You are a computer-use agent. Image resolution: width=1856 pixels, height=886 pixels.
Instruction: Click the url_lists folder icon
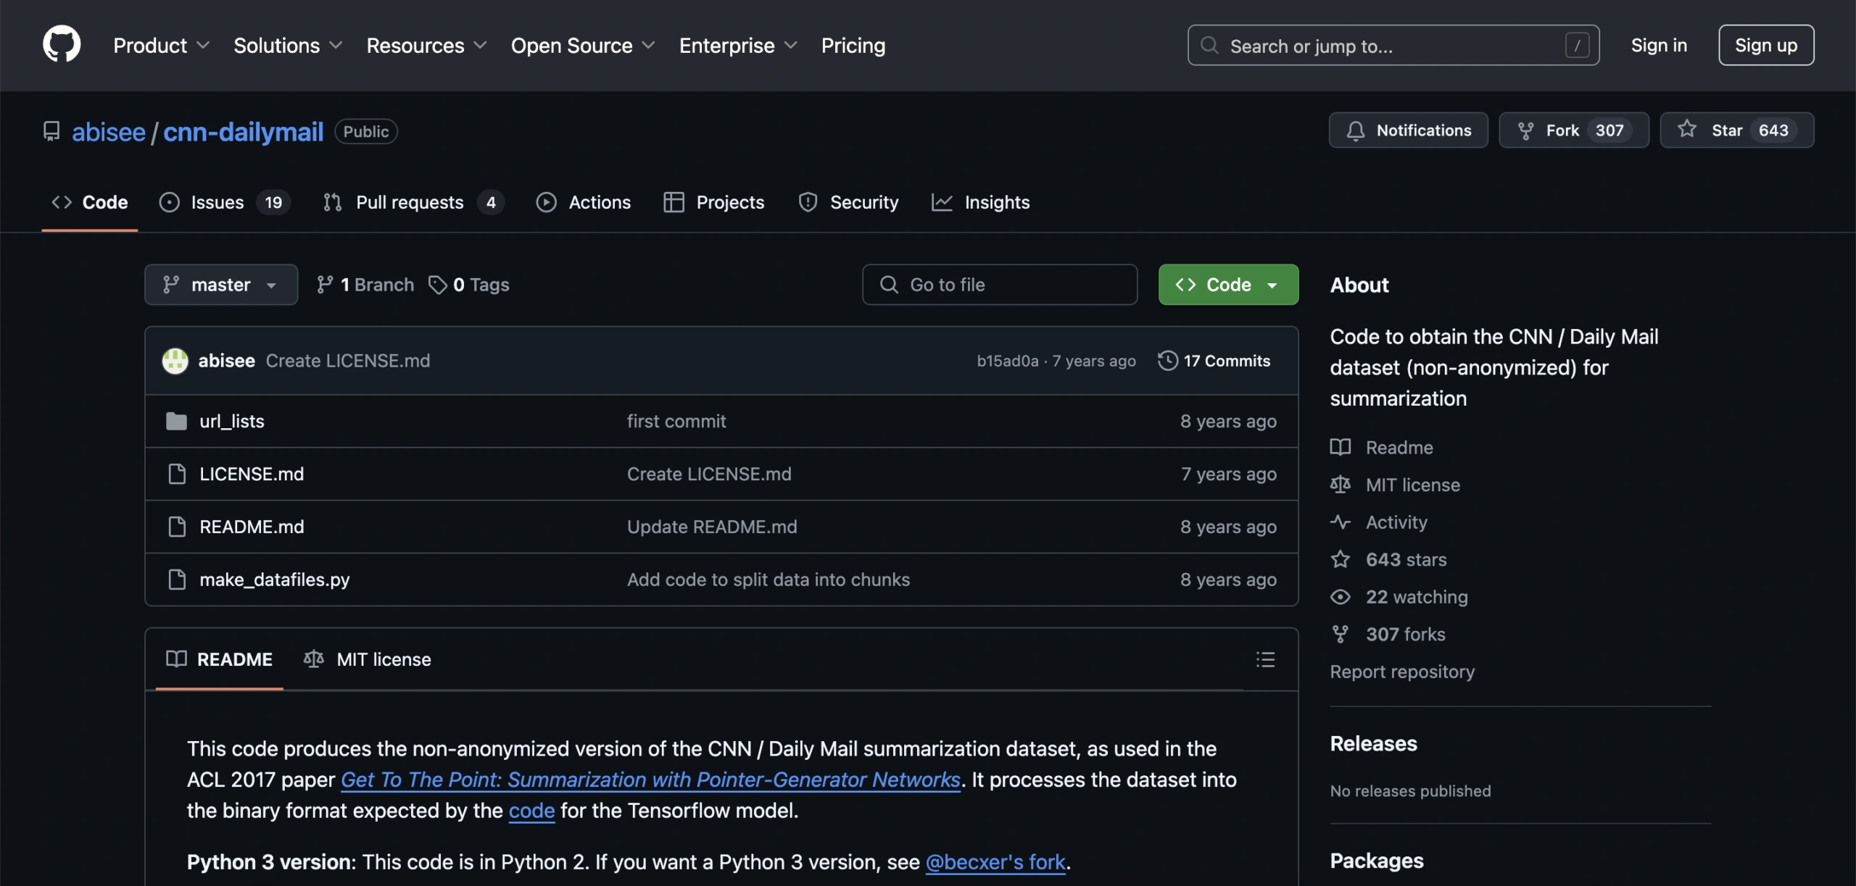[x=176, y=421]
